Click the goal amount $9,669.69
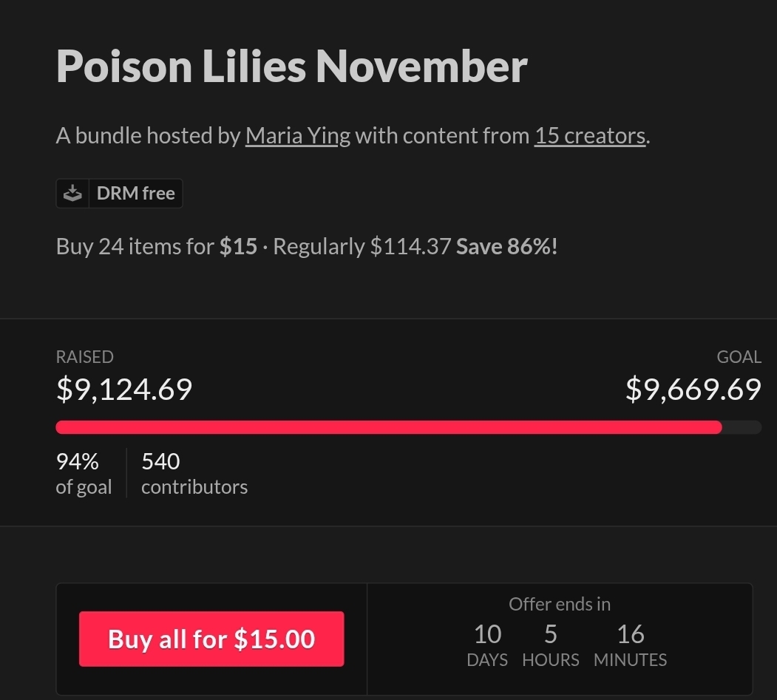This screenshot has height=700, width=777. (693, 389)
